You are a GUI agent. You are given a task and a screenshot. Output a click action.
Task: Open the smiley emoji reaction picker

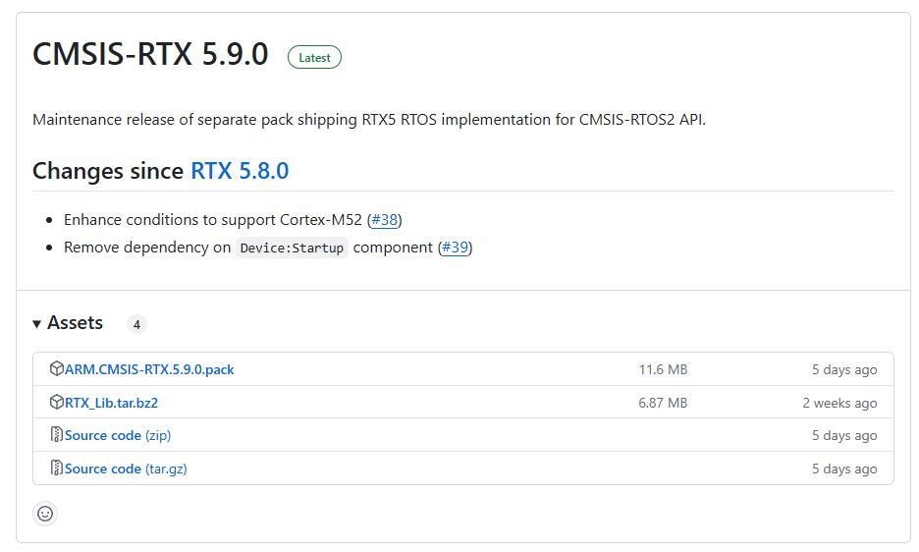[45, 514]
